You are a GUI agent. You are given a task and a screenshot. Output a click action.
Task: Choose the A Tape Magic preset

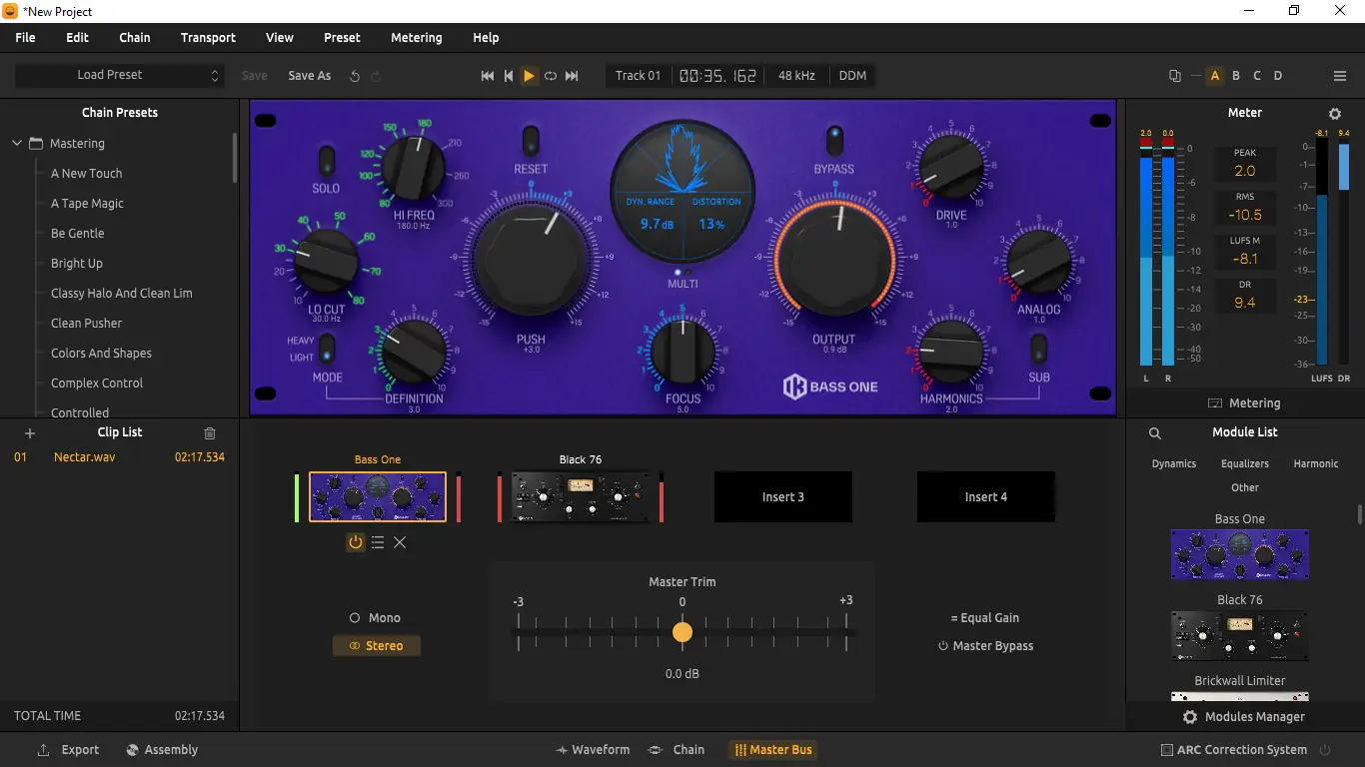click(88, 204)
